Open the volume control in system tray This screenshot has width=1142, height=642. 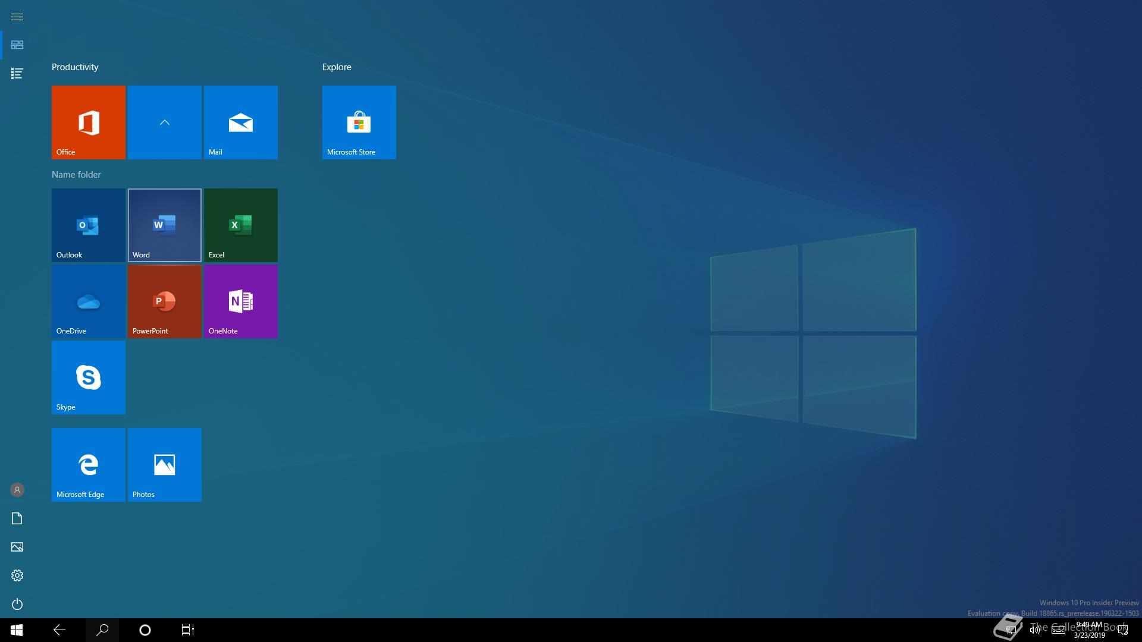coord(1035,630)
